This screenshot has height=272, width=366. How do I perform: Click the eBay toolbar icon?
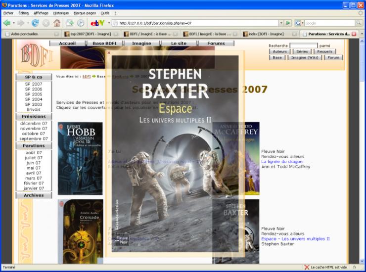97,23
